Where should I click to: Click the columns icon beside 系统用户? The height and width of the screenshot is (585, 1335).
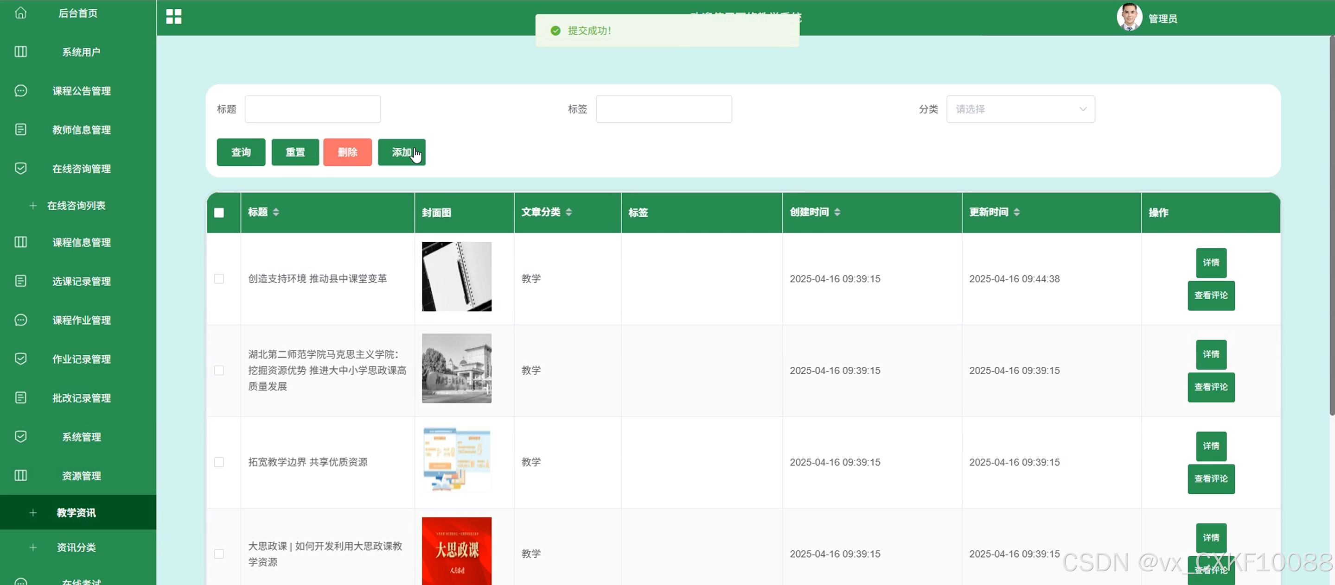click(21, 52)
